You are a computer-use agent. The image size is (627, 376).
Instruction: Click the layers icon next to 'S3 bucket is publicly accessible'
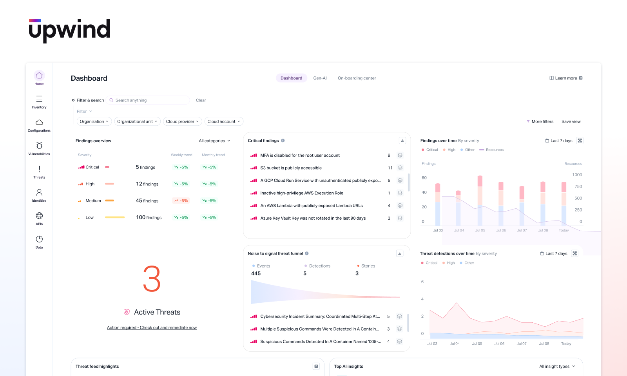click(400, 168)
